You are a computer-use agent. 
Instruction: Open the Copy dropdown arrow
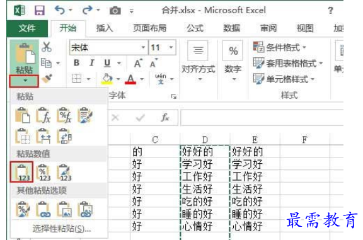(58, 63)
